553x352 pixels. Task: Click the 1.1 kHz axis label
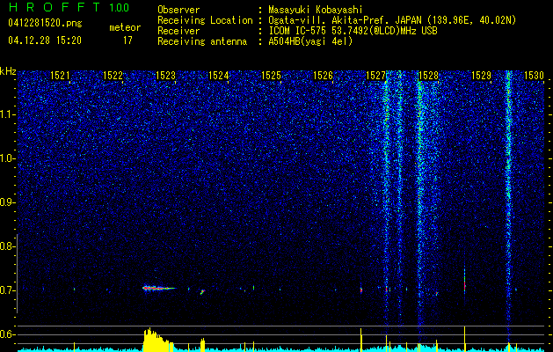click(x=7, y=114)
